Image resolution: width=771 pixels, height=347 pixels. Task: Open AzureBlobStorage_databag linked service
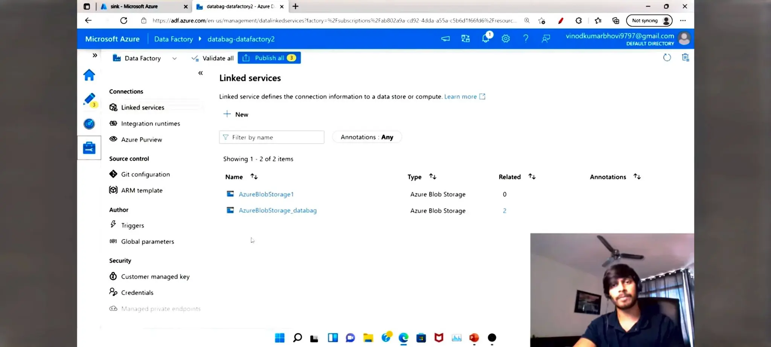277,210
